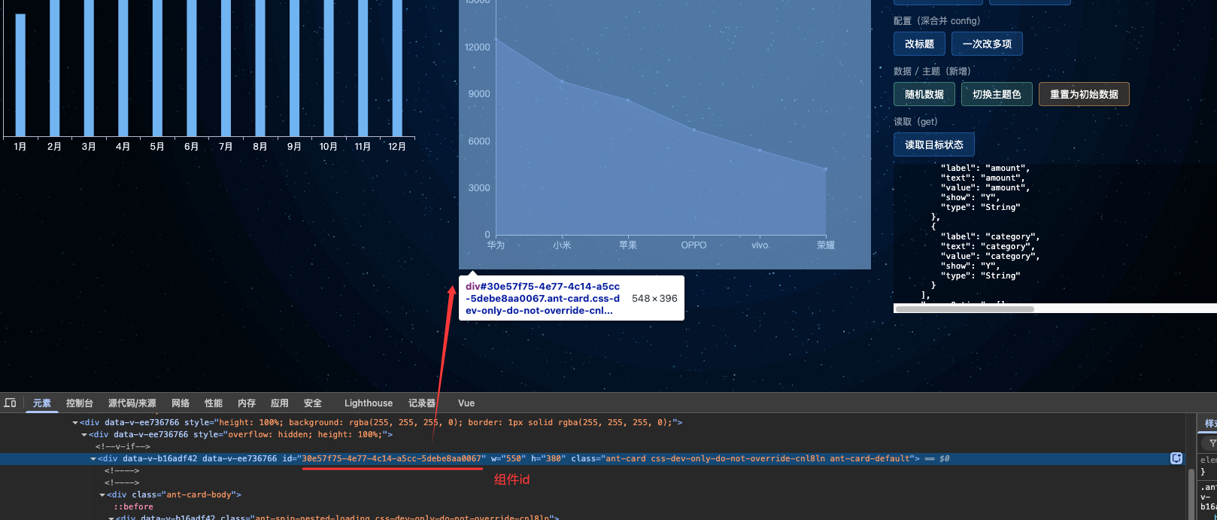Switch to the Vue devtools tab
This screenshot has width=1217, height=520.
point(466,403)
